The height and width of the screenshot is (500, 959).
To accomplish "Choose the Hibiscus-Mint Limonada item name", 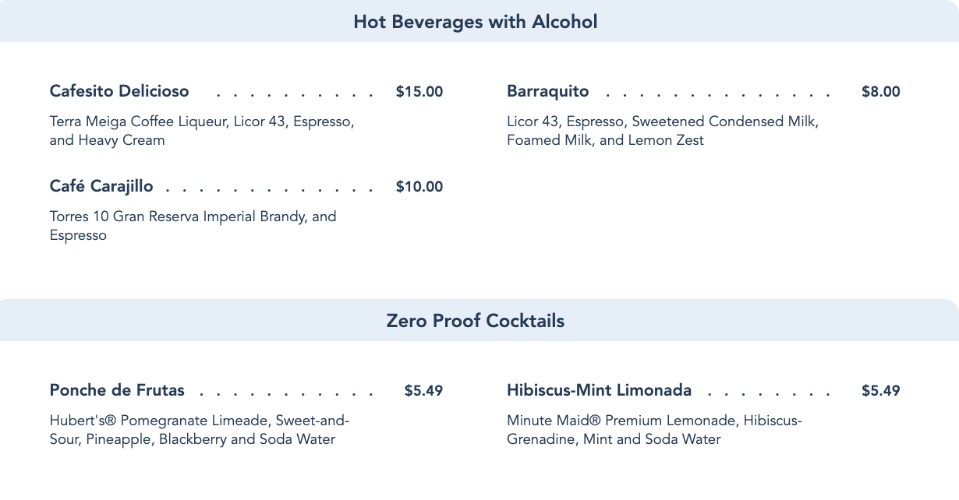I will [x=599, y=390].
